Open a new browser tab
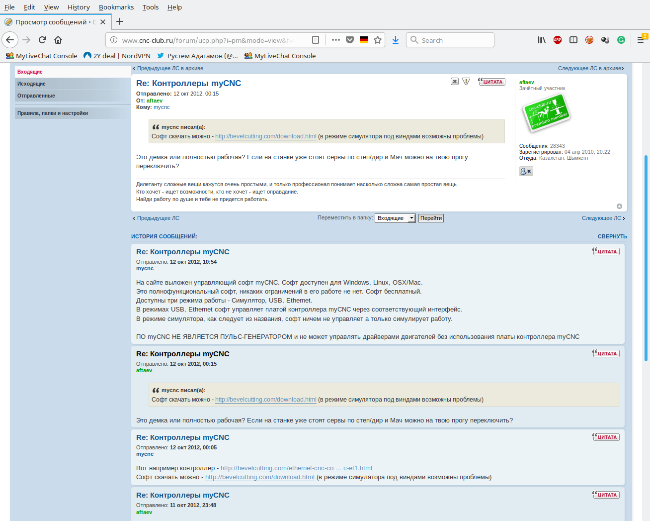650x521 pixels. (120, 21)
